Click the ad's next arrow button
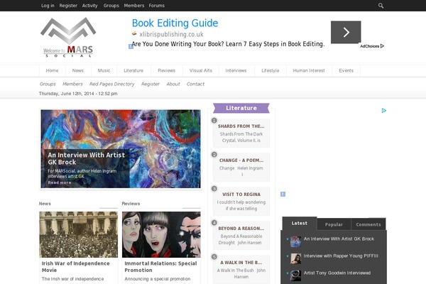Image resolution: width=426 pixels, height=284 pixels. point(346,32)
